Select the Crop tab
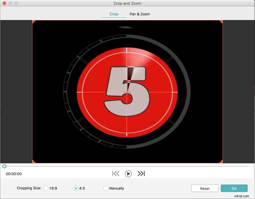255x199 pixels. (x=114, y=14)
